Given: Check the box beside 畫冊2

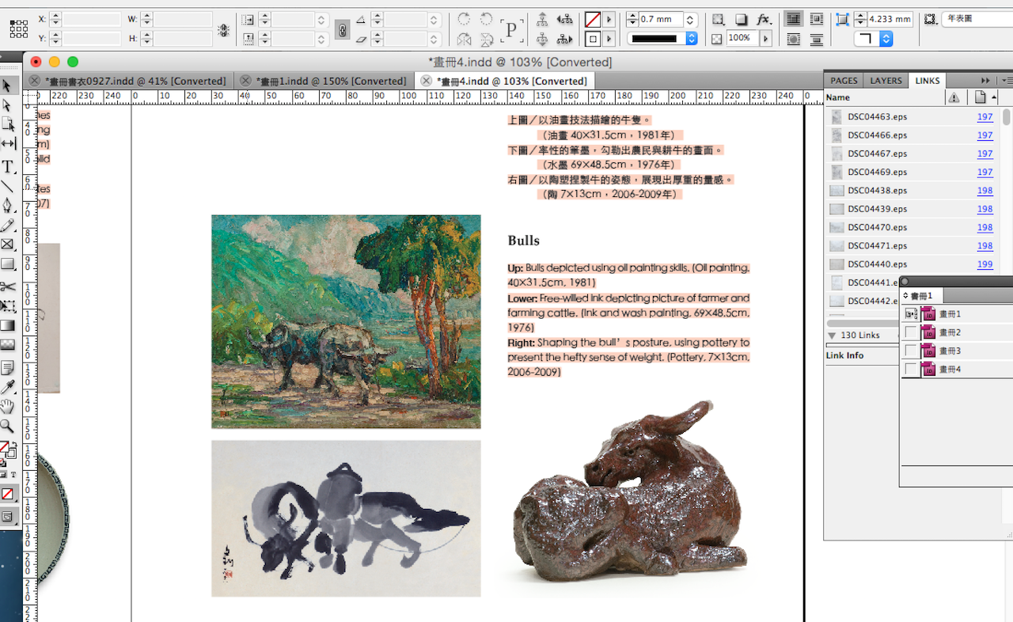Looking at the screenshot, I should [x=911, y=332].
